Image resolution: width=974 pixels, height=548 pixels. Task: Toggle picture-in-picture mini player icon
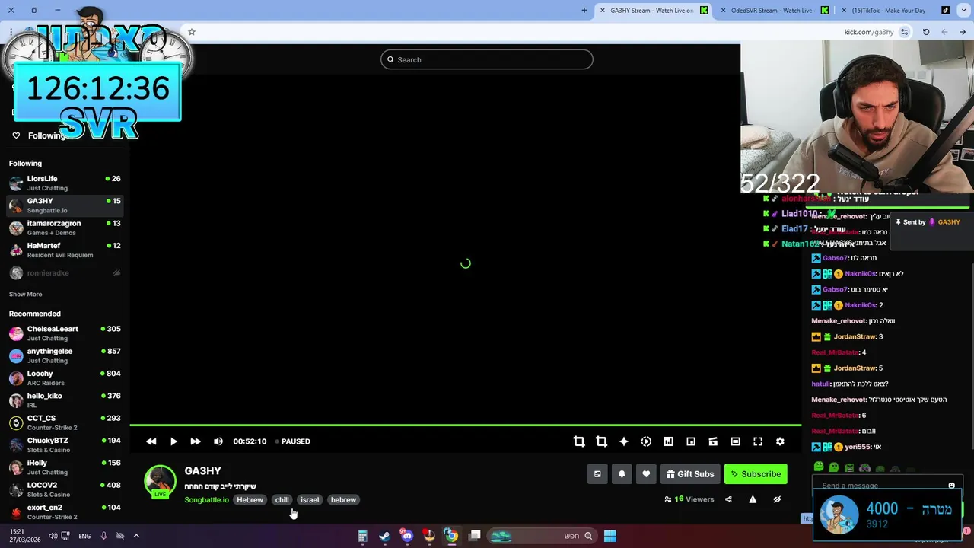pyautogui.click(x=691, y=441)
